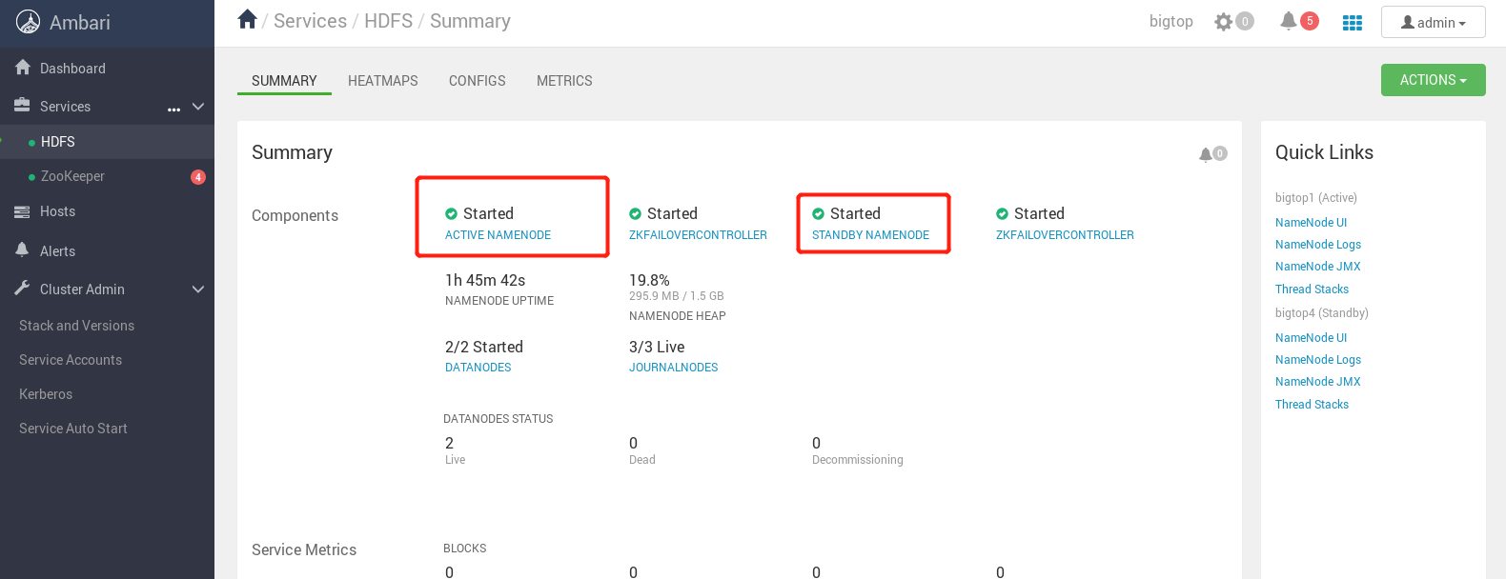Open the green ACTIONS dropdown
Screen dimensions: 1506x579
coord(1433,80)
